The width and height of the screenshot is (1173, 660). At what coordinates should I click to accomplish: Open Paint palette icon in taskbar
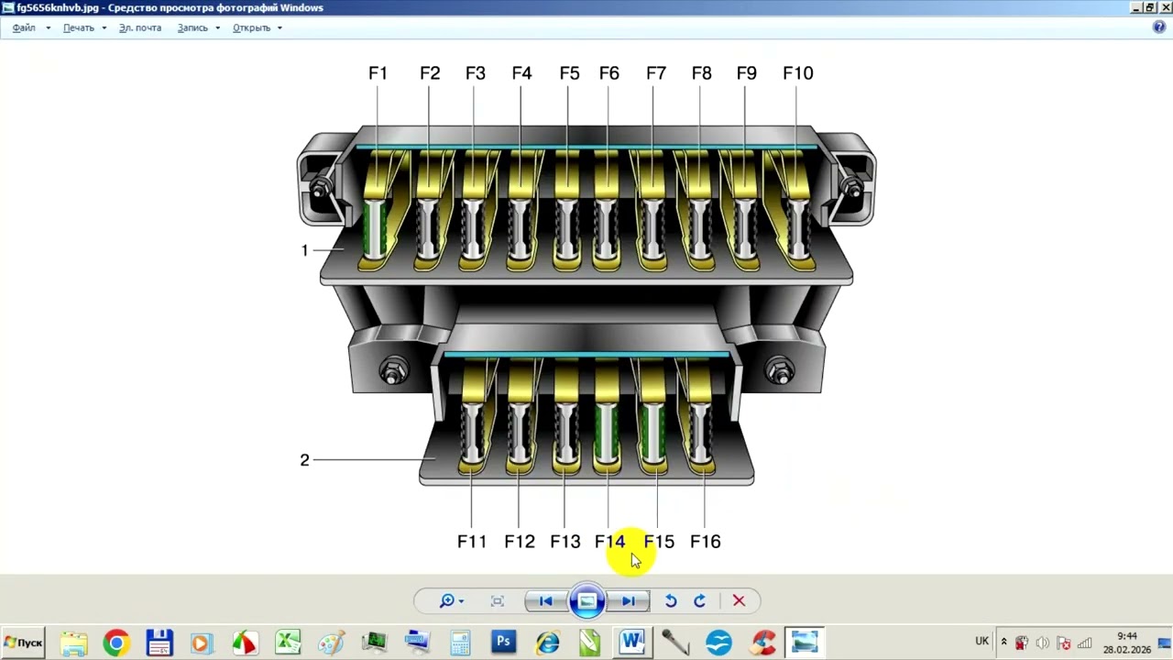click(331, 643)
